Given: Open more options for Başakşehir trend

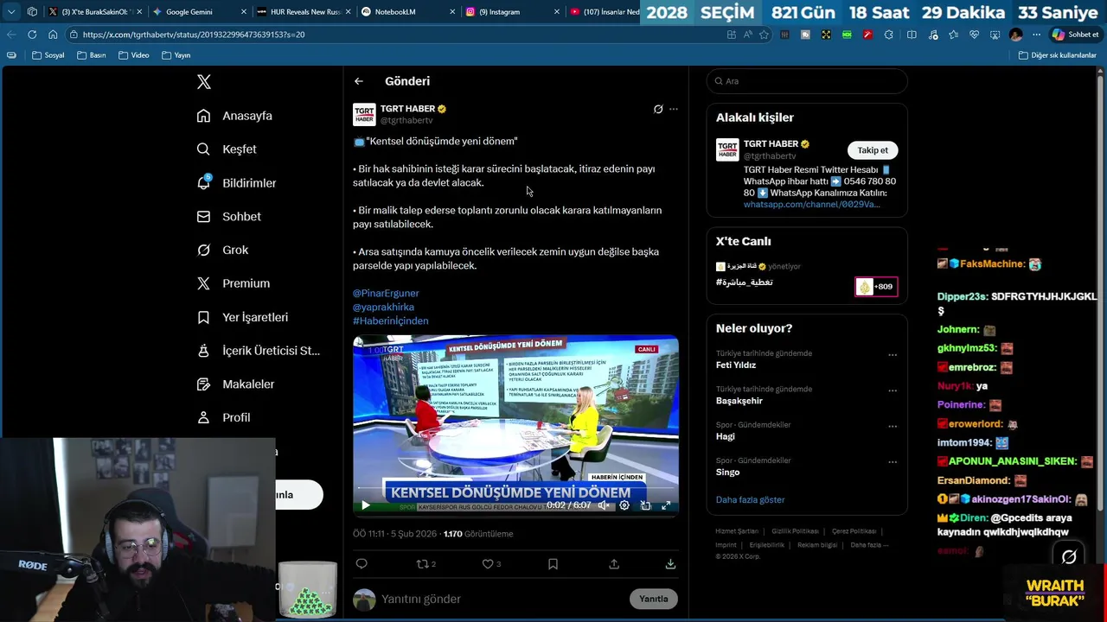Looking at the screenshot, I should click(893, 390).
